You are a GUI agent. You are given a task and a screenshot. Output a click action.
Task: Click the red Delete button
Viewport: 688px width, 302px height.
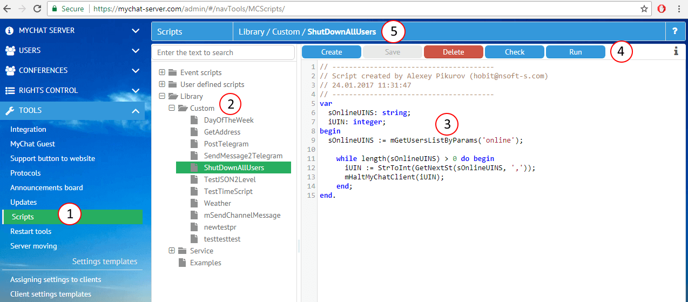(x=453, y=52)
